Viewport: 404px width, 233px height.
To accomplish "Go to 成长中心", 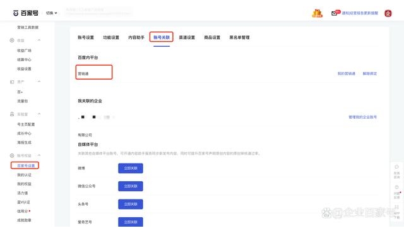I will pos(24,133).
